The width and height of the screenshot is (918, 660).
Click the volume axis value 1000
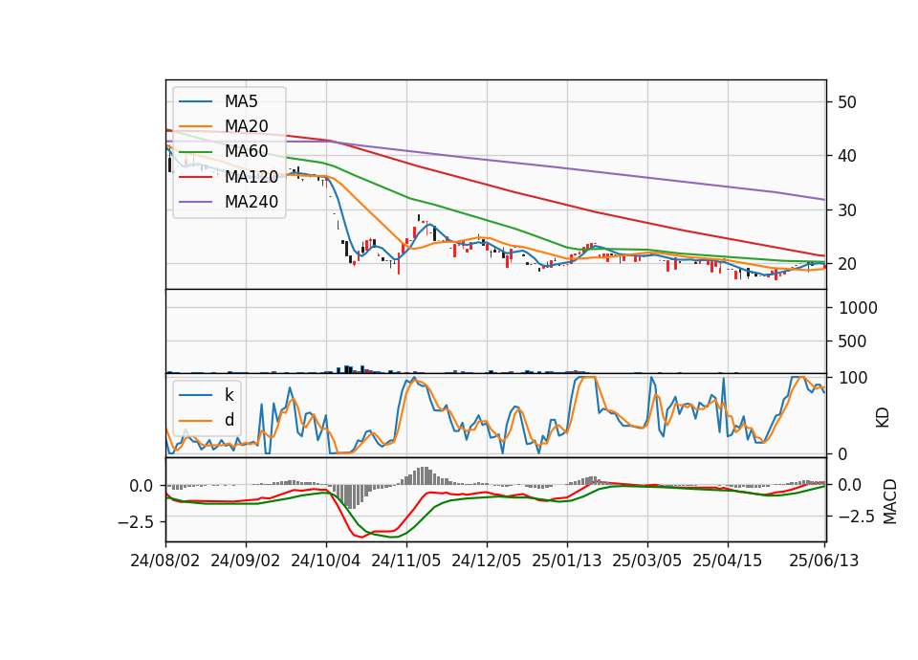coord(858,308)
